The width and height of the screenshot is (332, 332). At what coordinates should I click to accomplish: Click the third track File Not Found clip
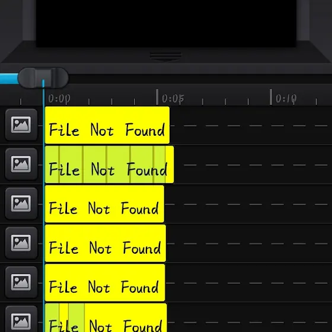coord(104,204)
